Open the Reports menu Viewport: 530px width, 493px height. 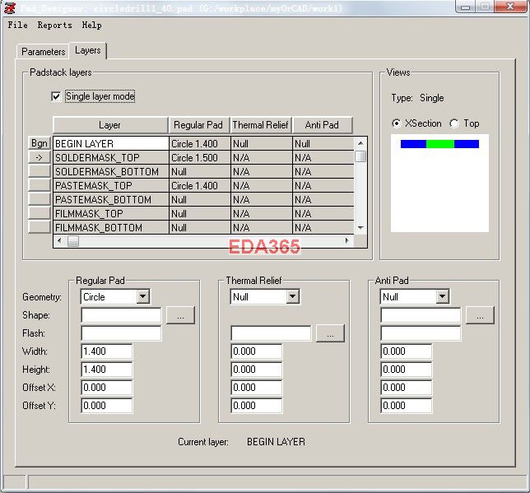[54, 26]
